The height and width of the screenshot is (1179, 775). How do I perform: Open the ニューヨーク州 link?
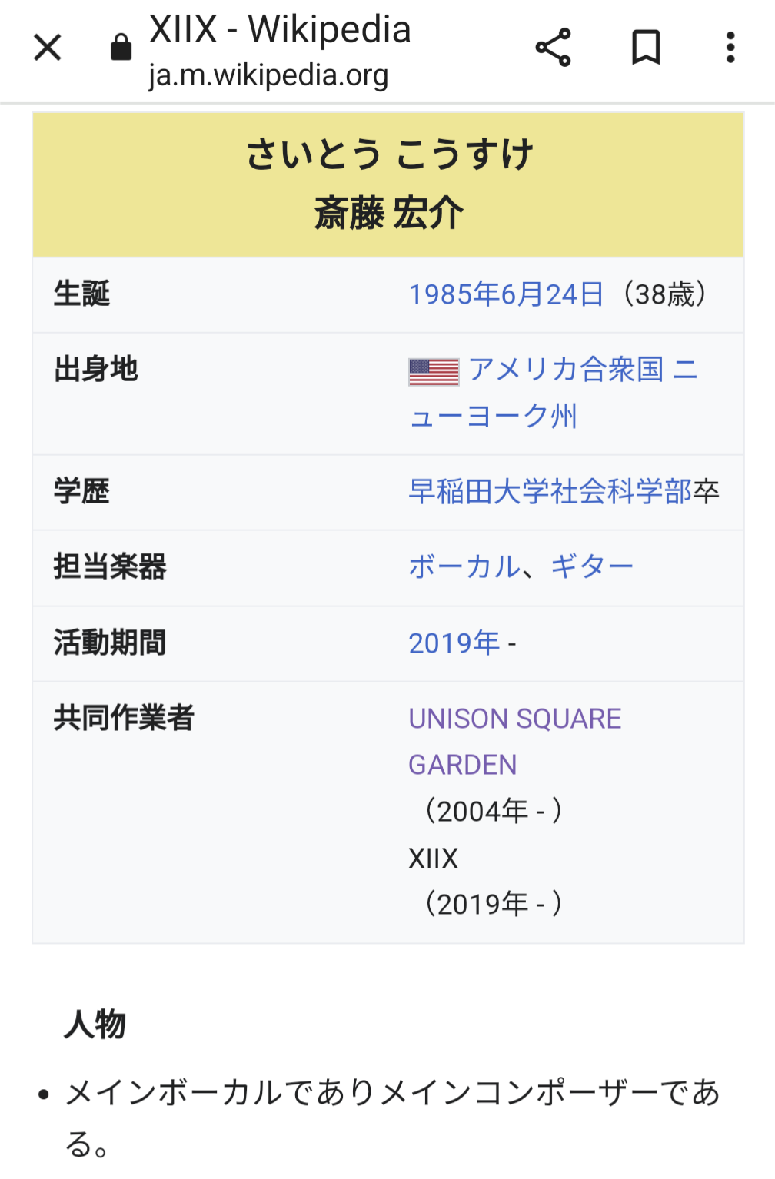click(x=554, y=393)
